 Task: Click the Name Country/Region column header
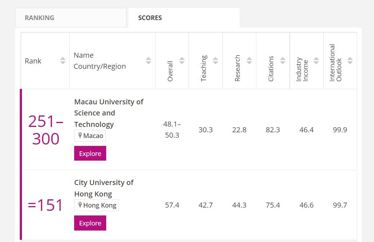coord(100,61)
